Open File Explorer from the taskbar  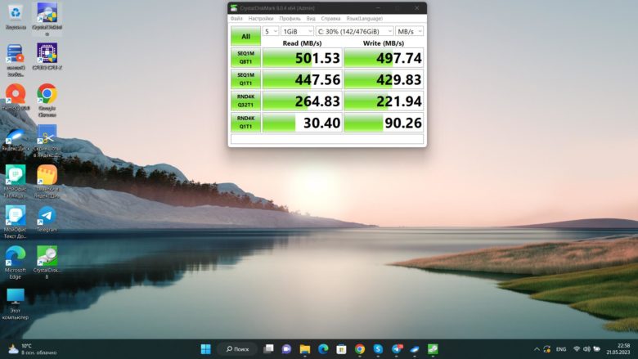305,349
